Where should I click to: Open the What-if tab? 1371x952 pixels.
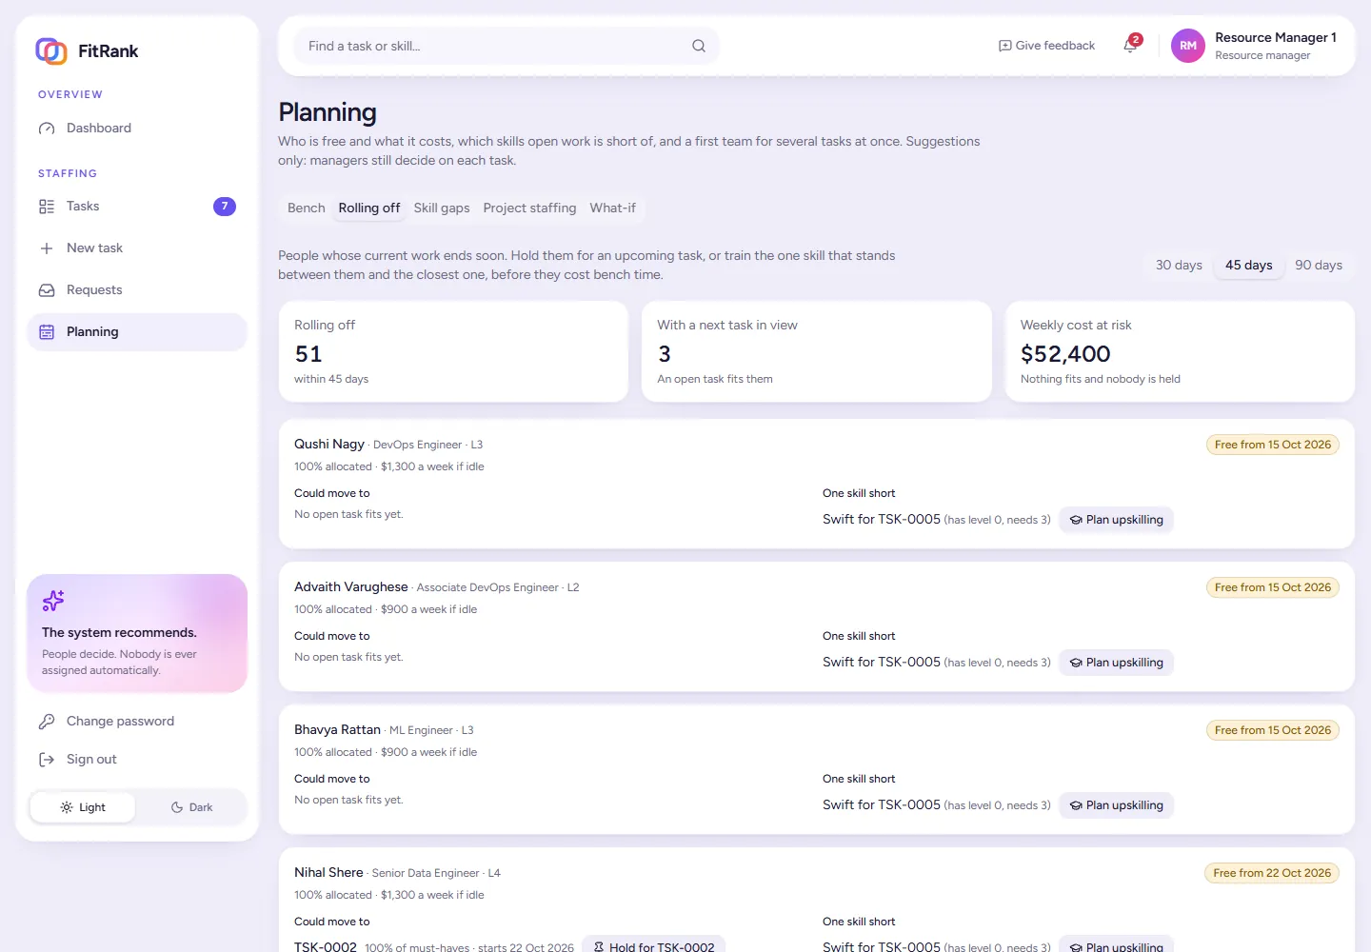[613, 208]
